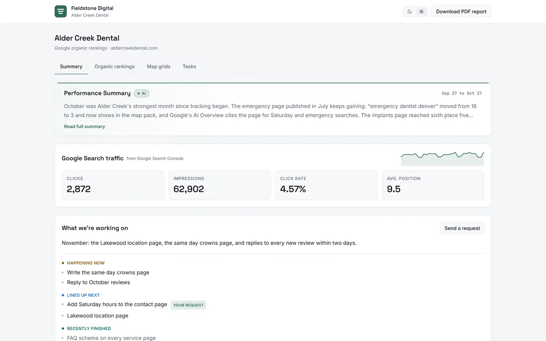
Task: Switch to Map grids tab
Action: click(x=158, y=66)
